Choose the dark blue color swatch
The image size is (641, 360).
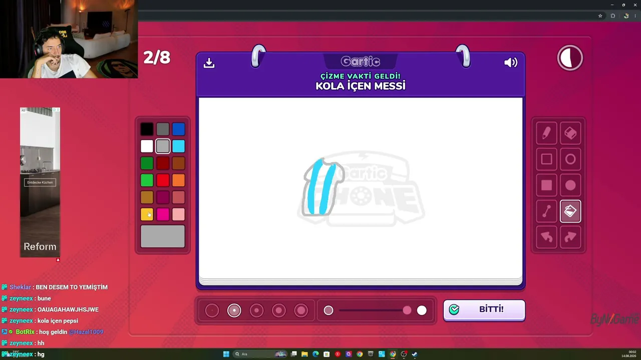(178, 129)
